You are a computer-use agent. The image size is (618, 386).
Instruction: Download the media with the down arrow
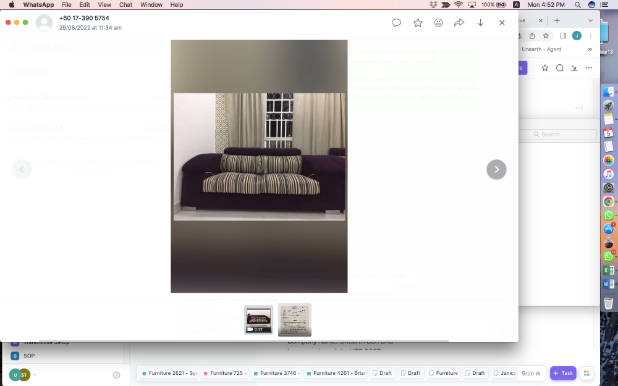[x=480, y=23]
